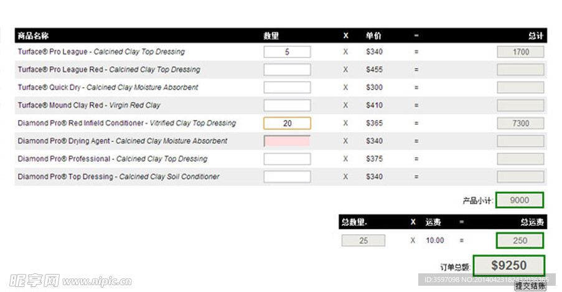
Task: Click the $300 unit price
Action: (x=374, y=88)
